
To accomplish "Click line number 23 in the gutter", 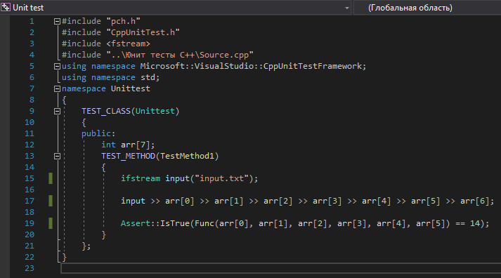I will [30, 268].
